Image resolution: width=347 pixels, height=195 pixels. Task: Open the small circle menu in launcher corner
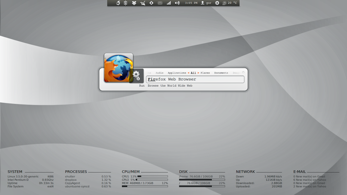(243, 72)
